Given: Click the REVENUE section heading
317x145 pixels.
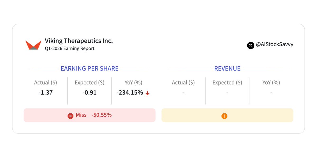Looking at the screenshot, I should [x=227, y=69].
